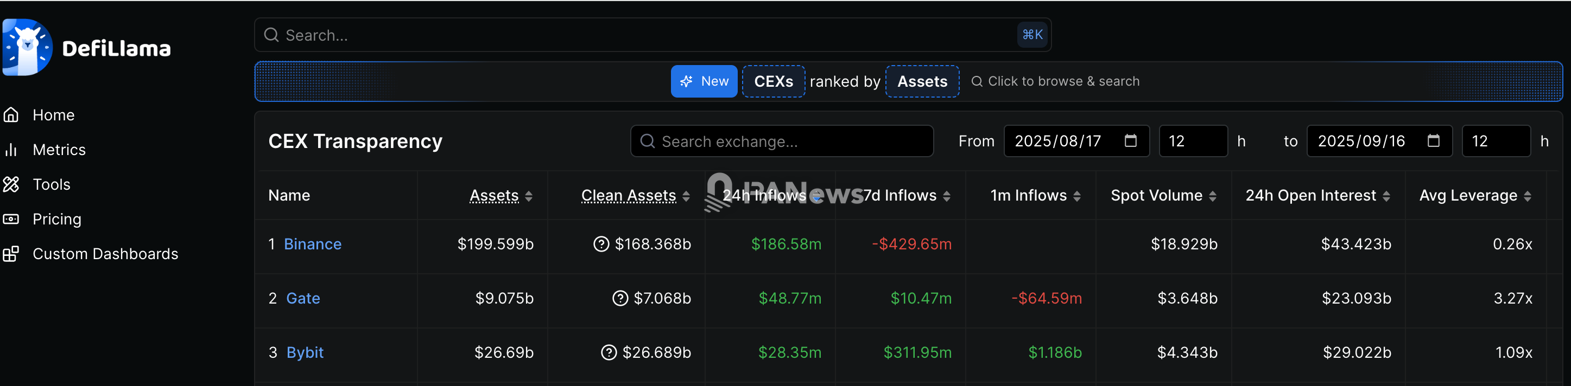
Task: Focus the Search exchange field
Action: coord(782,141)
